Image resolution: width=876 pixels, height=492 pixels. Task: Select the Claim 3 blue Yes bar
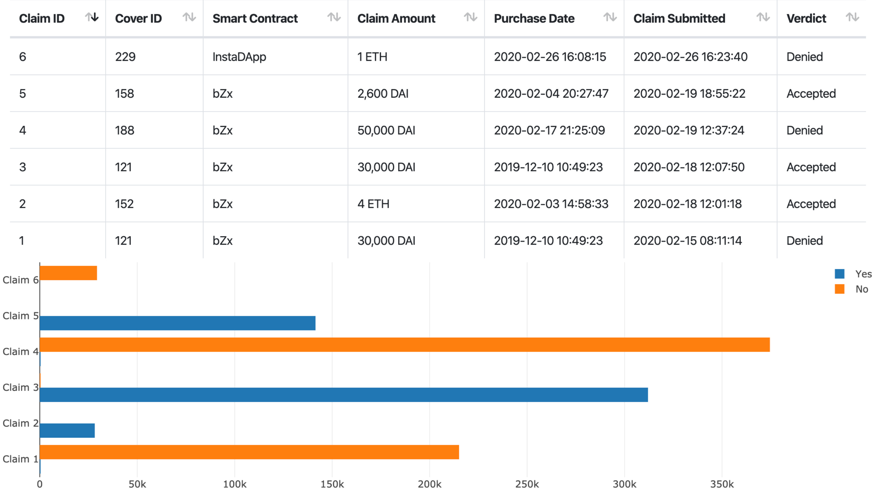344,395
